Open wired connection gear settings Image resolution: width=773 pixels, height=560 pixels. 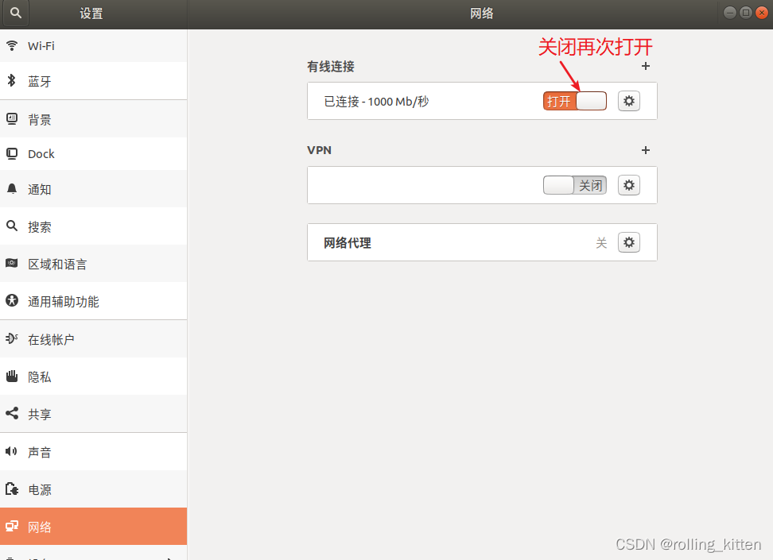point(628,101)
